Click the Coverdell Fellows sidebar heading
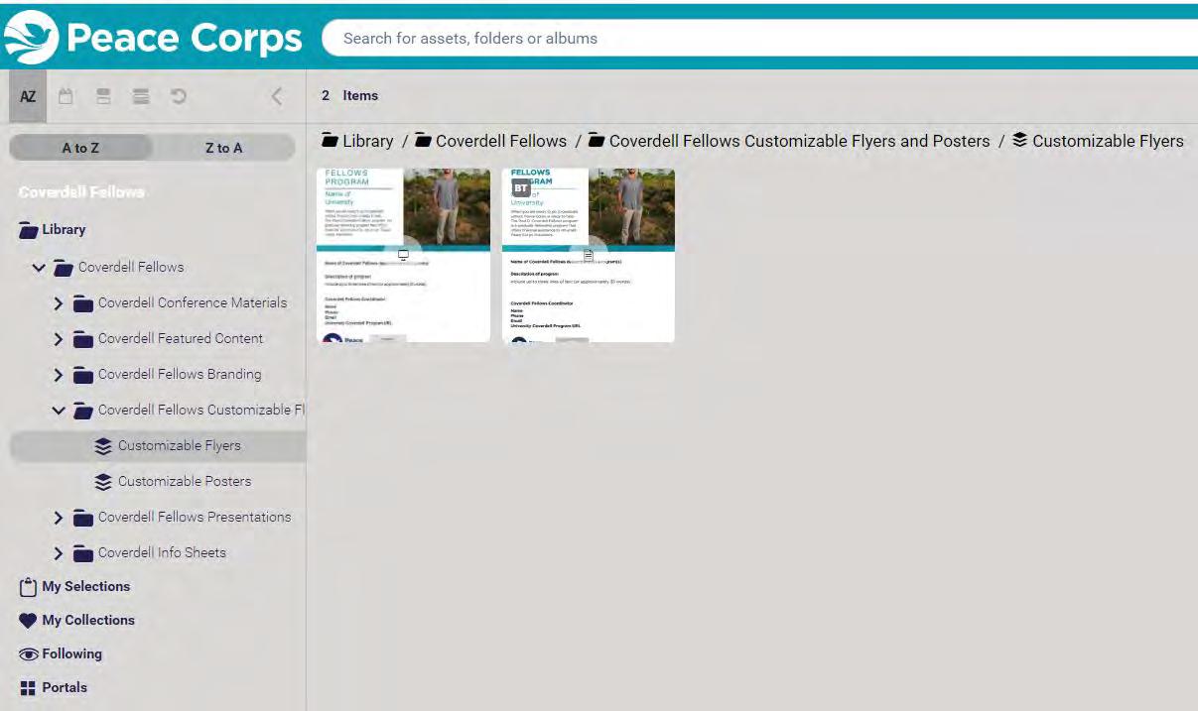 pos(81,192)
